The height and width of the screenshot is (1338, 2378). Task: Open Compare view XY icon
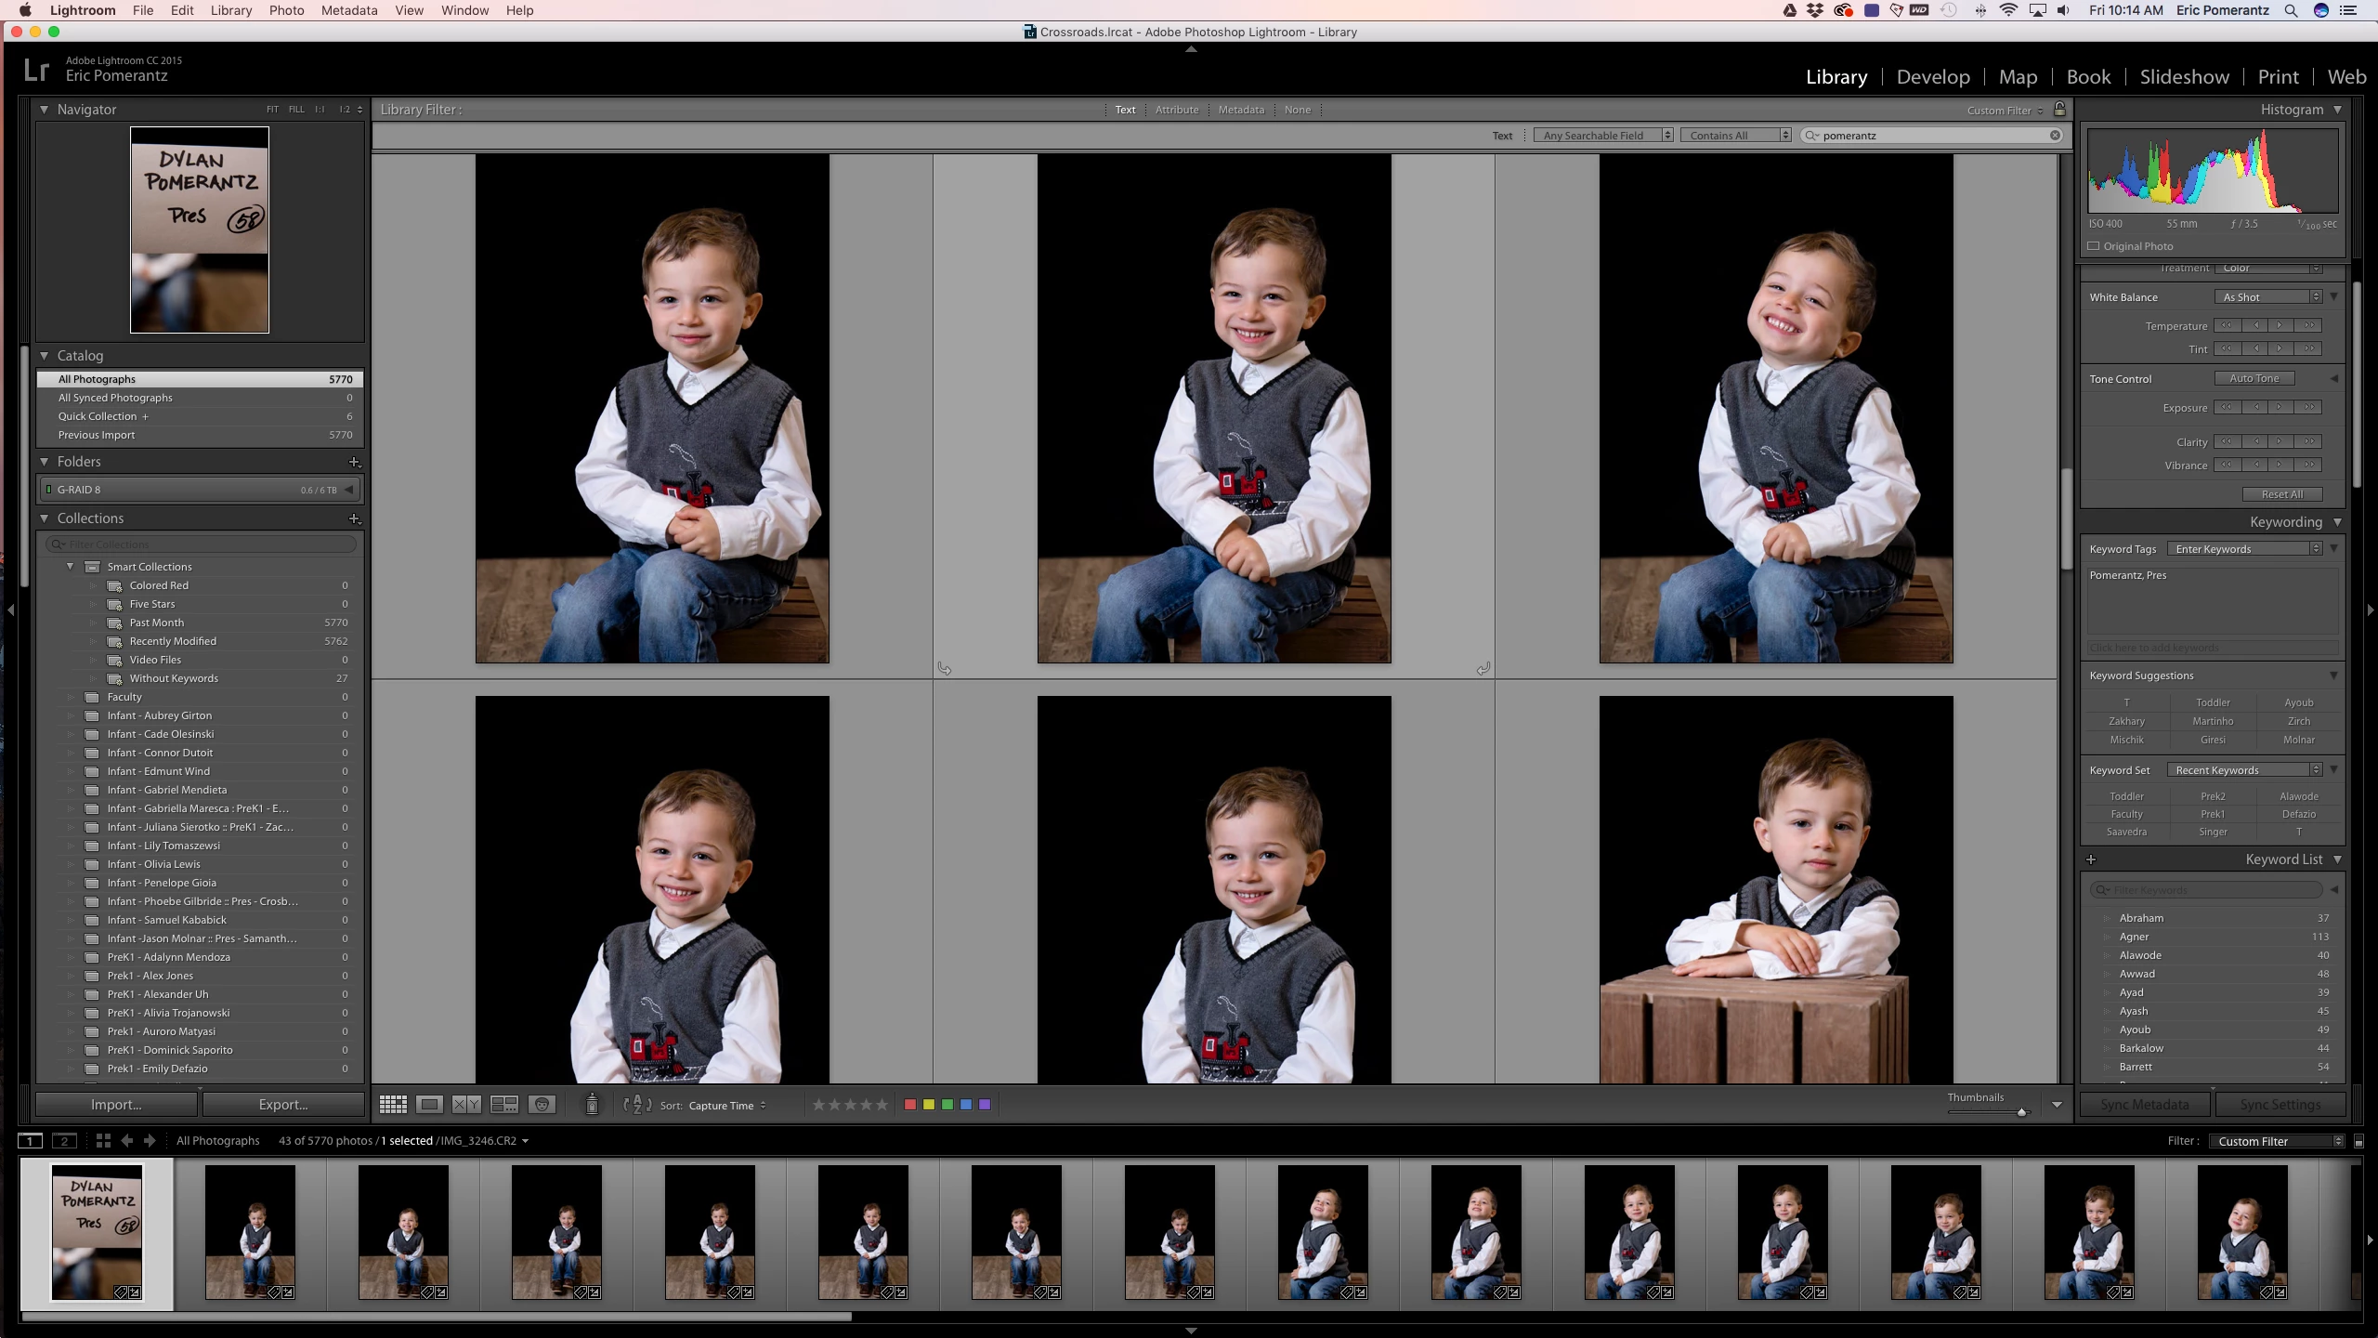coord(466,1105)
